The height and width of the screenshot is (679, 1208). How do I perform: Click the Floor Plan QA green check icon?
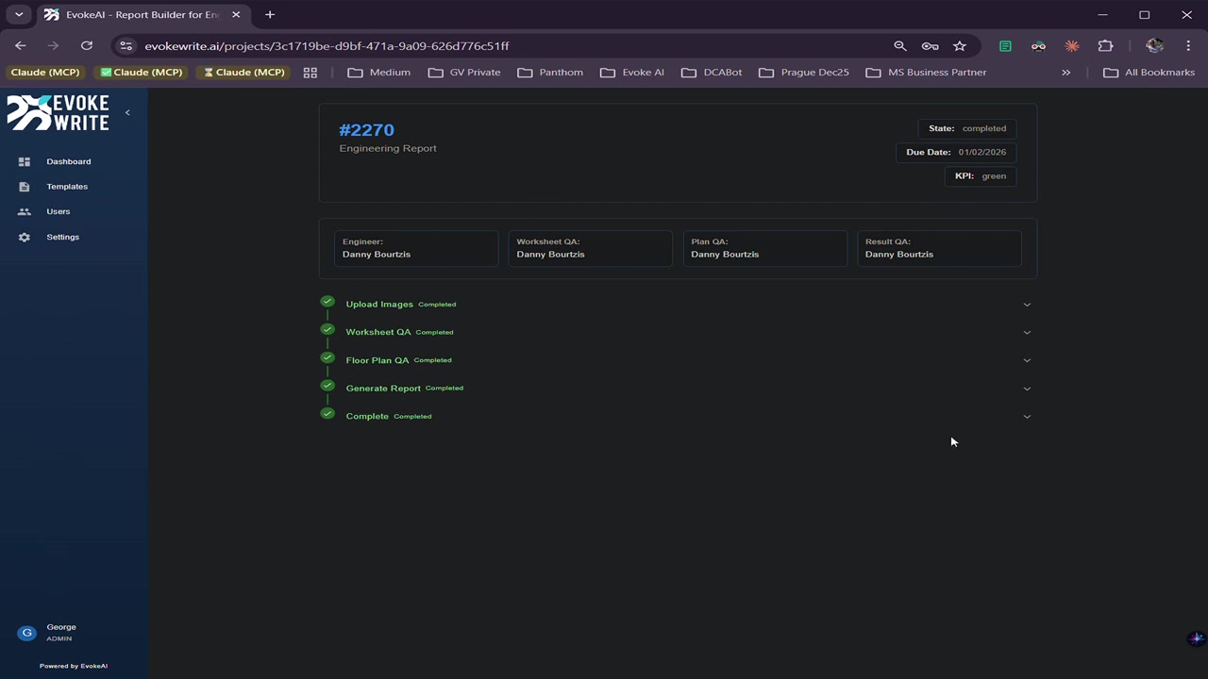click(327, 357)
